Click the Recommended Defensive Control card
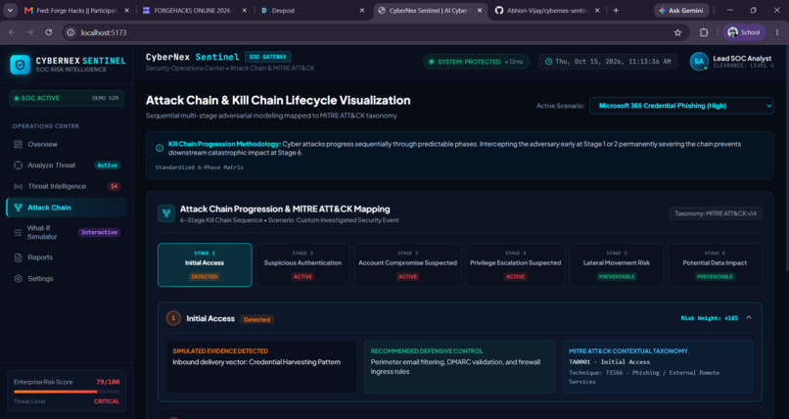Viewport: 789px width, 419px height. pyautogui.click(x=459, y=367)
